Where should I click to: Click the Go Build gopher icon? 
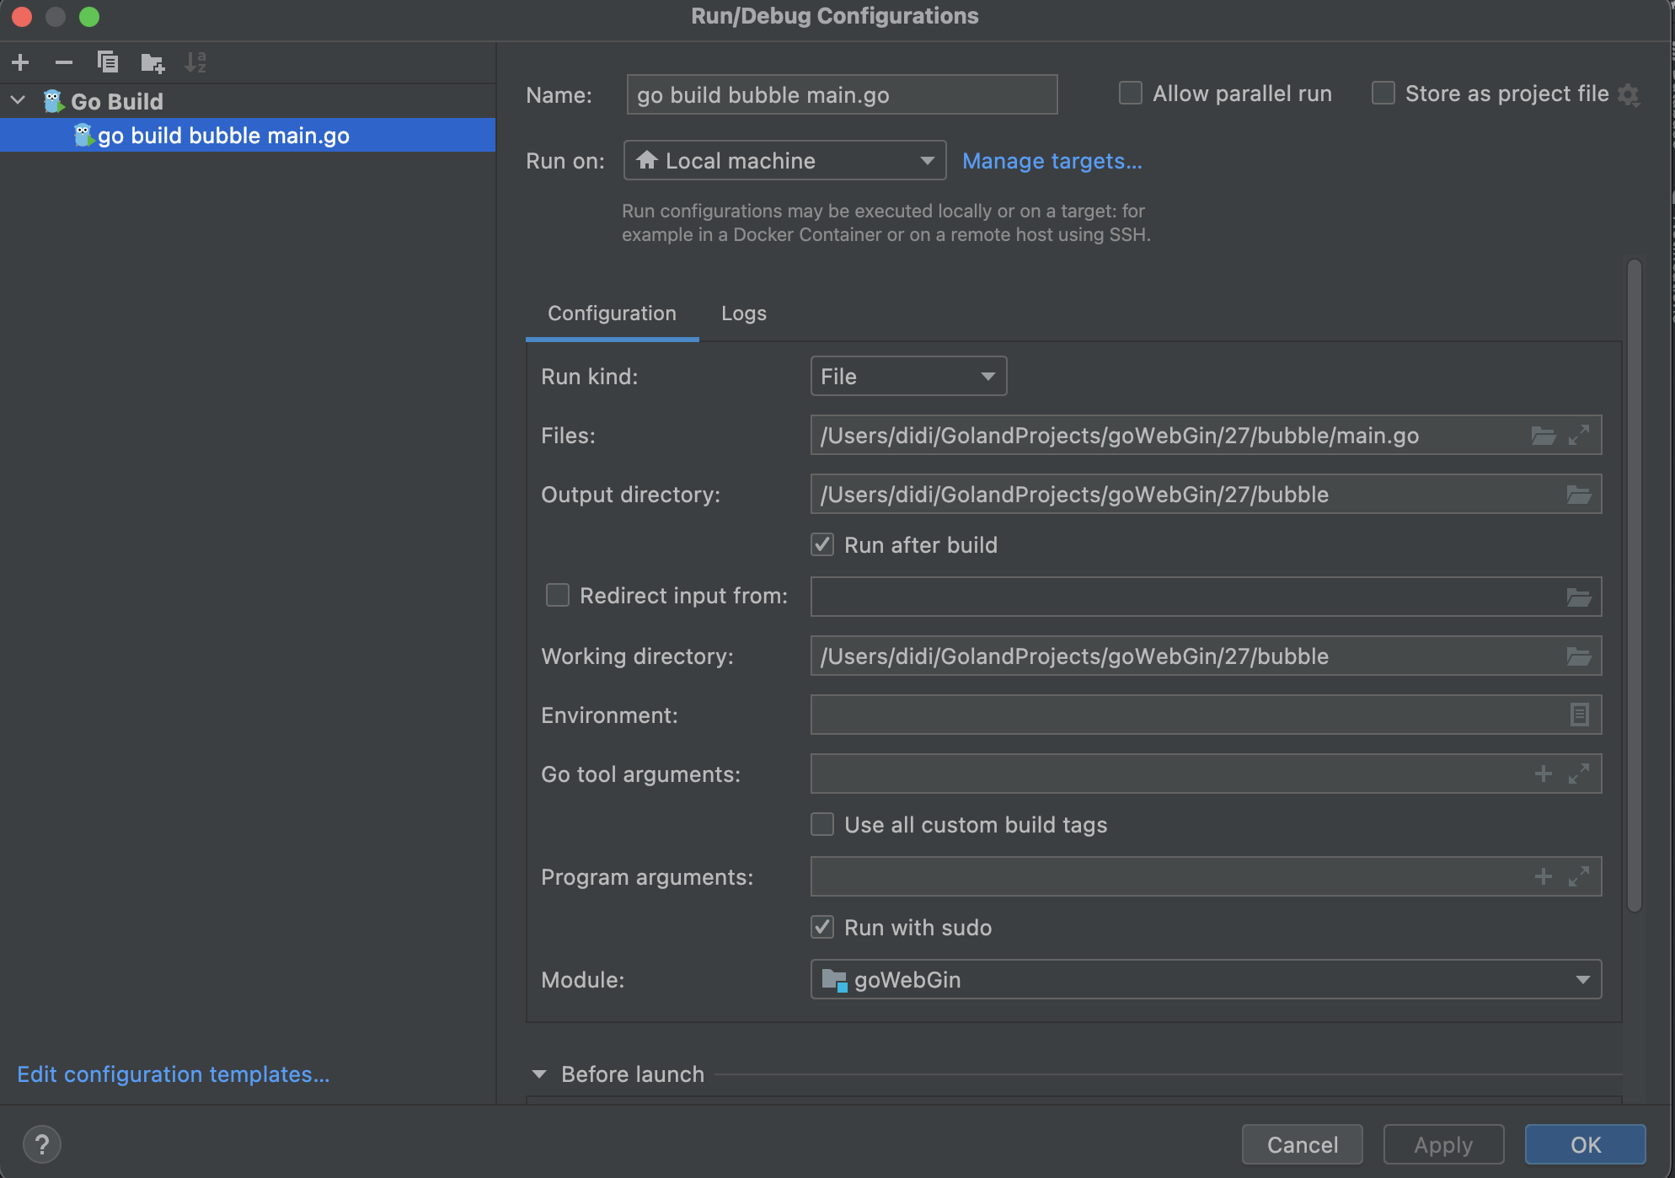[54, 101]
